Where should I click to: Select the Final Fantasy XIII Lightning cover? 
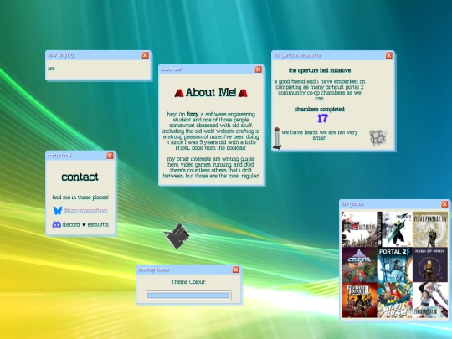[x=430, y=300]
